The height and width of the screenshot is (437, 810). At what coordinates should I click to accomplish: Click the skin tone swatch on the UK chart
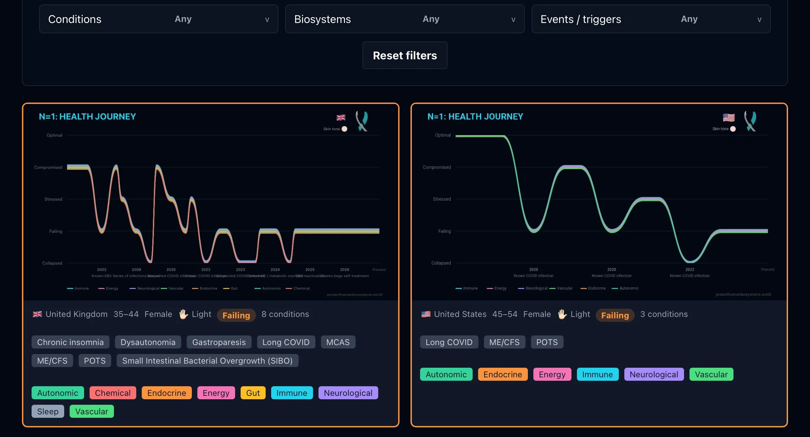(x=344, y=129)
